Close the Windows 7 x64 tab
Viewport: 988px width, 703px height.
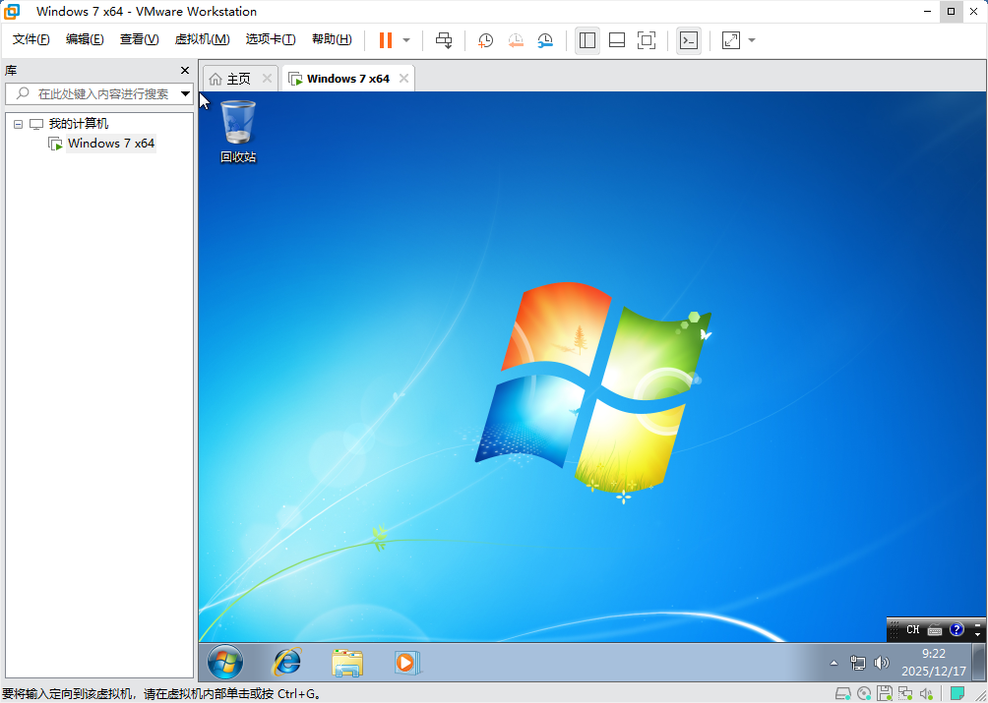pyautogui.click(x=403, y=79)
